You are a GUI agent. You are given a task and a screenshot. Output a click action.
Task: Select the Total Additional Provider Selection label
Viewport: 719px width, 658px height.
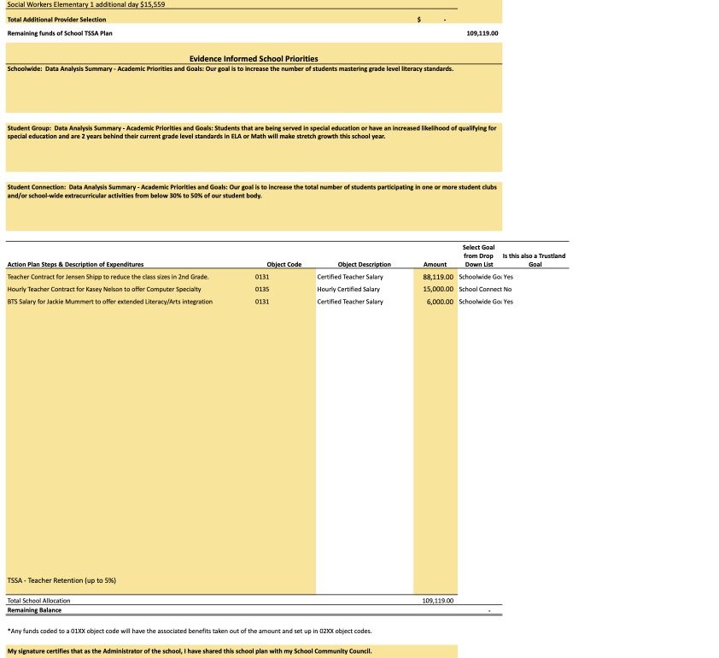[x=56, y=20]
